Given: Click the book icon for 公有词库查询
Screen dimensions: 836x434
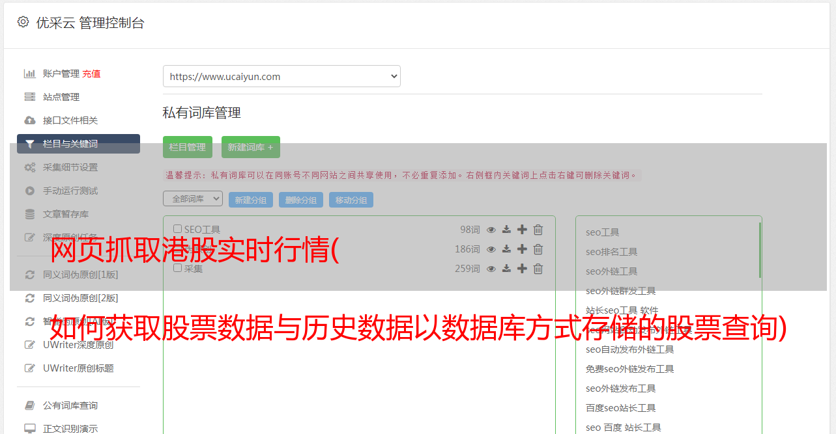Looking at the screenshot, I should pyautogui.click(x=29, y=405).
